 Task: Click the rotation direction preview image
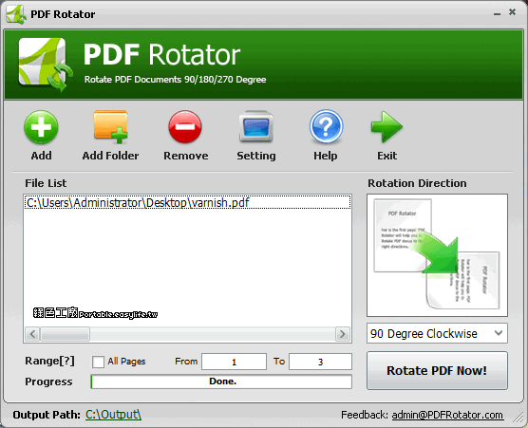click(437, 255)
